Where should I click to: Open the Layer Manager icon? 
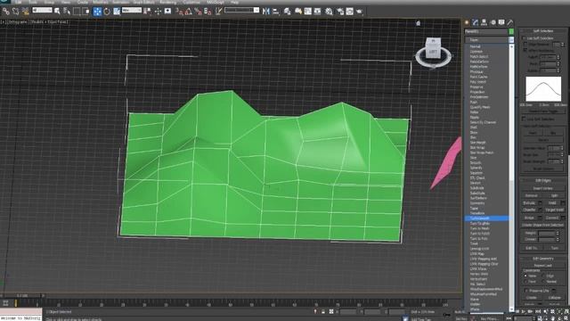pyautogui.click(x=287, y=12)
